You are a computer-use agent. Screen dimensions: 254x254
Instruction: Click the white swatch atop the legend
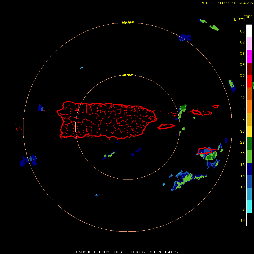(x=249, y=31)
